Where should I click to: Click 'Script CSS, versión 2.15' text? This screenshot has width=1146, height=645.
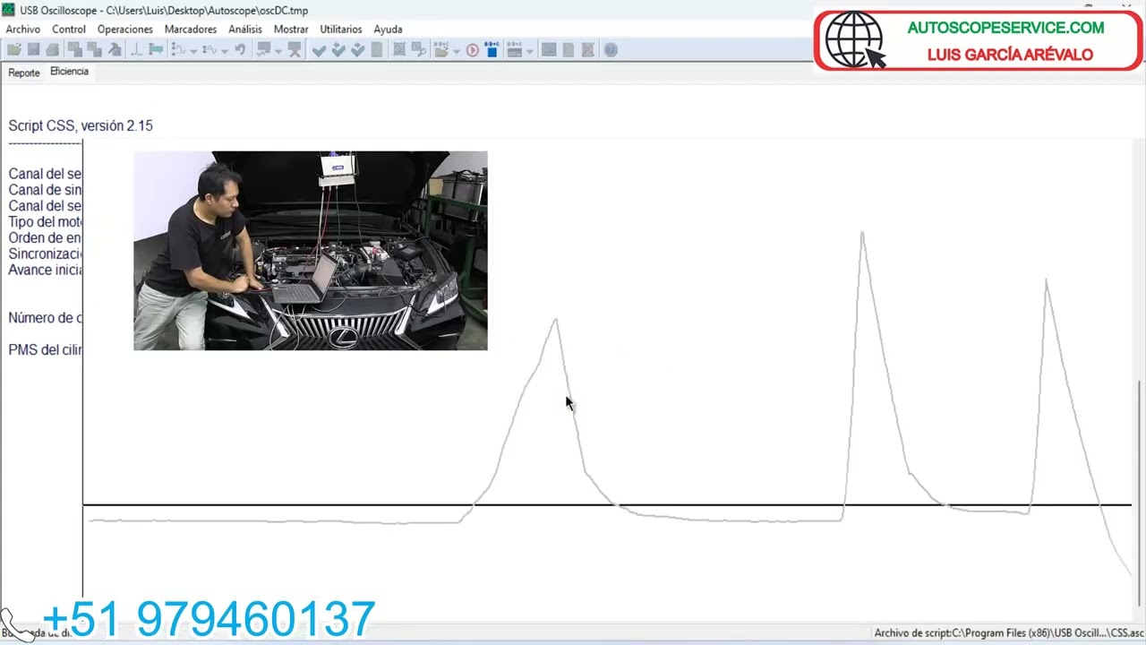pos(81,125)
